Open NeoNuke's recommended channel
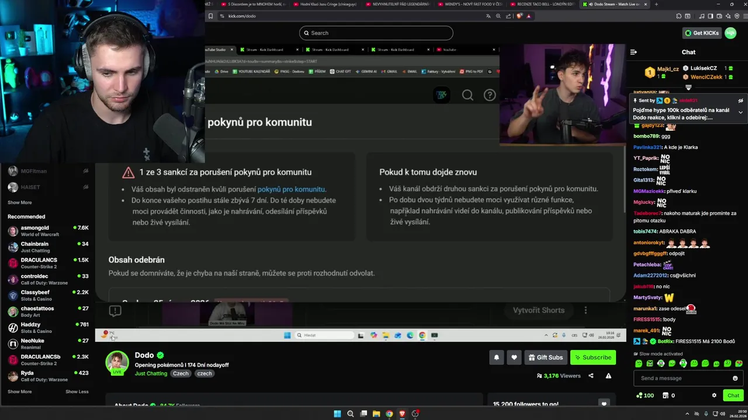 48,344
